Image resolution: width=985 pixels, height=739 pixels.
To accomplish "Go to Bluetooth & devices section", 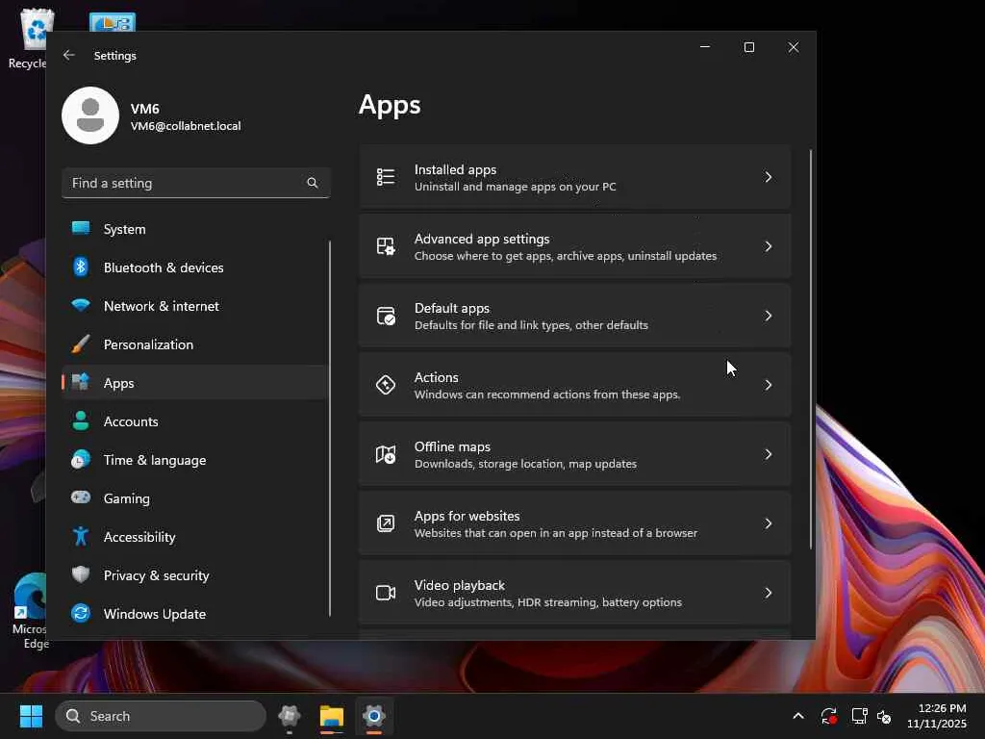I will pyautogui.click(x=164, y=268).
